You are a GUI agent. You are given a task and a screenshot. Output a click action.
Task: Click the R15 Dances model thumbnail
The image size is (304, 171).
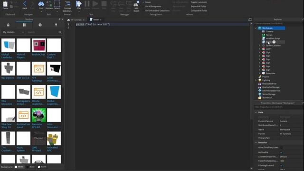point(8,68)
